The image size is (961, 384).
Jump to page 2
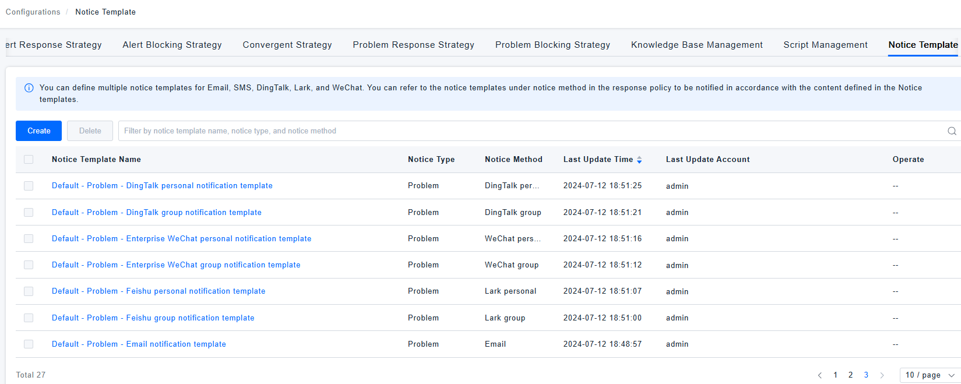point(851,375)
